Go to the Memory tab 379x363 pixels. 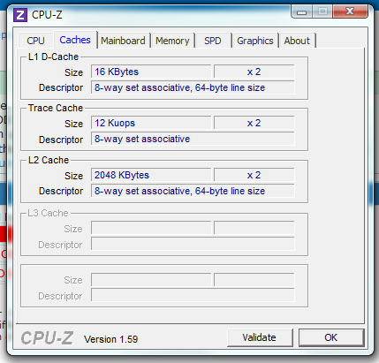coord(172,41)
